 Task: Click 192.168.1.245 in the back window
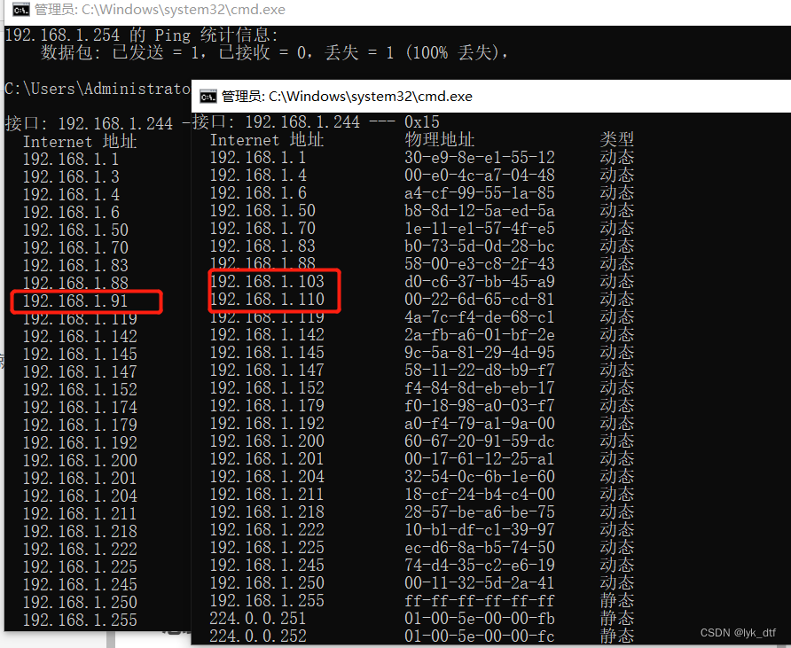[x=80, y=584]
